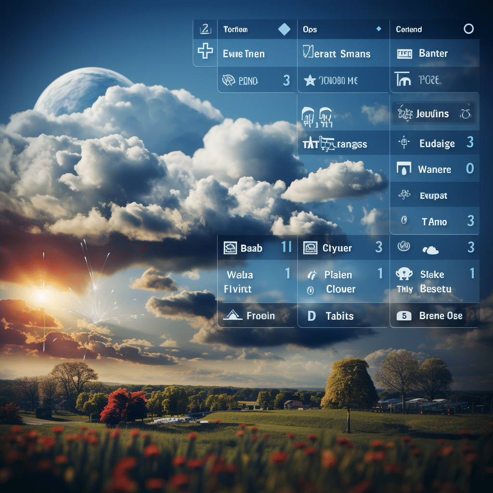This screenshot has height=493, width=493.
Task: Click the Wanere water drop icon
Action: tap(404, 168)
